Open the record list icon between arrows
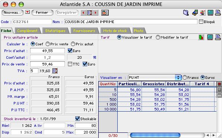Image resolution: width=222 pixels, height=138 pixels. click(x=89, y=13)
